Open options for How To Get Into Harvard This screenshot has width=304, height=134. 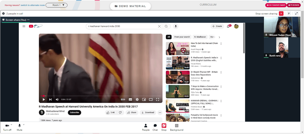[x=221, y=44]
